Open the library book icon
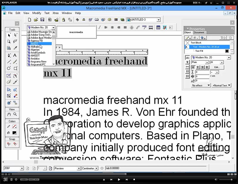 pyautogui.click(x=96, y=20)
